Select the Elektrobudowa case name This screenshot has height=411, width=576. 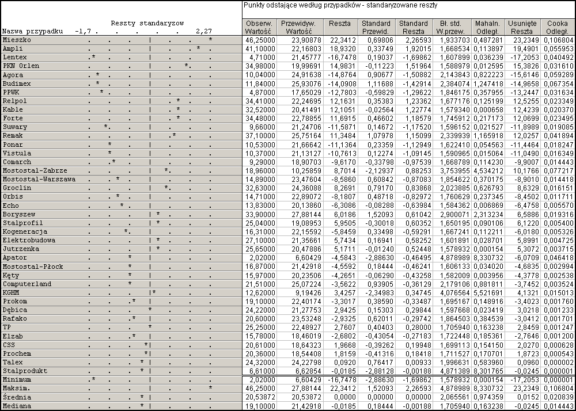pyautogui.click(x=29, y=241)
